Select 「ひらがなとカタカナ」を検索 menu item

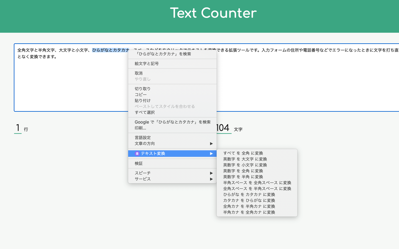tap(172, 54)
